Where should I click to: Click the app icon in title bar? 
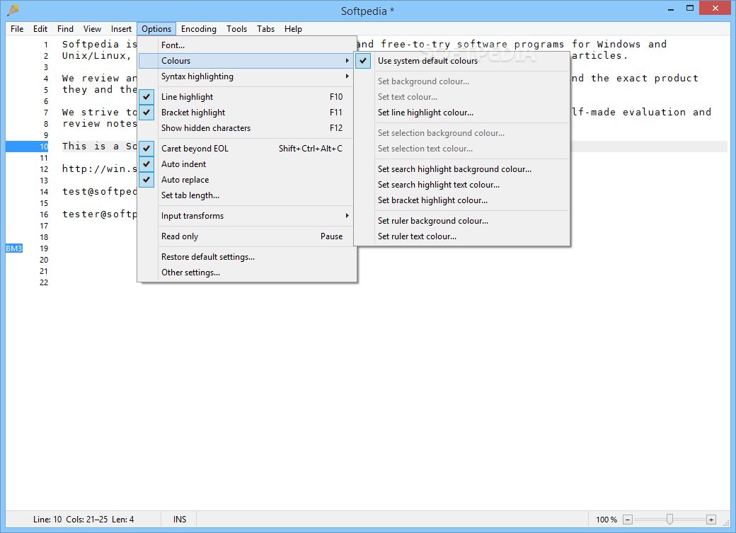point(13,10)
